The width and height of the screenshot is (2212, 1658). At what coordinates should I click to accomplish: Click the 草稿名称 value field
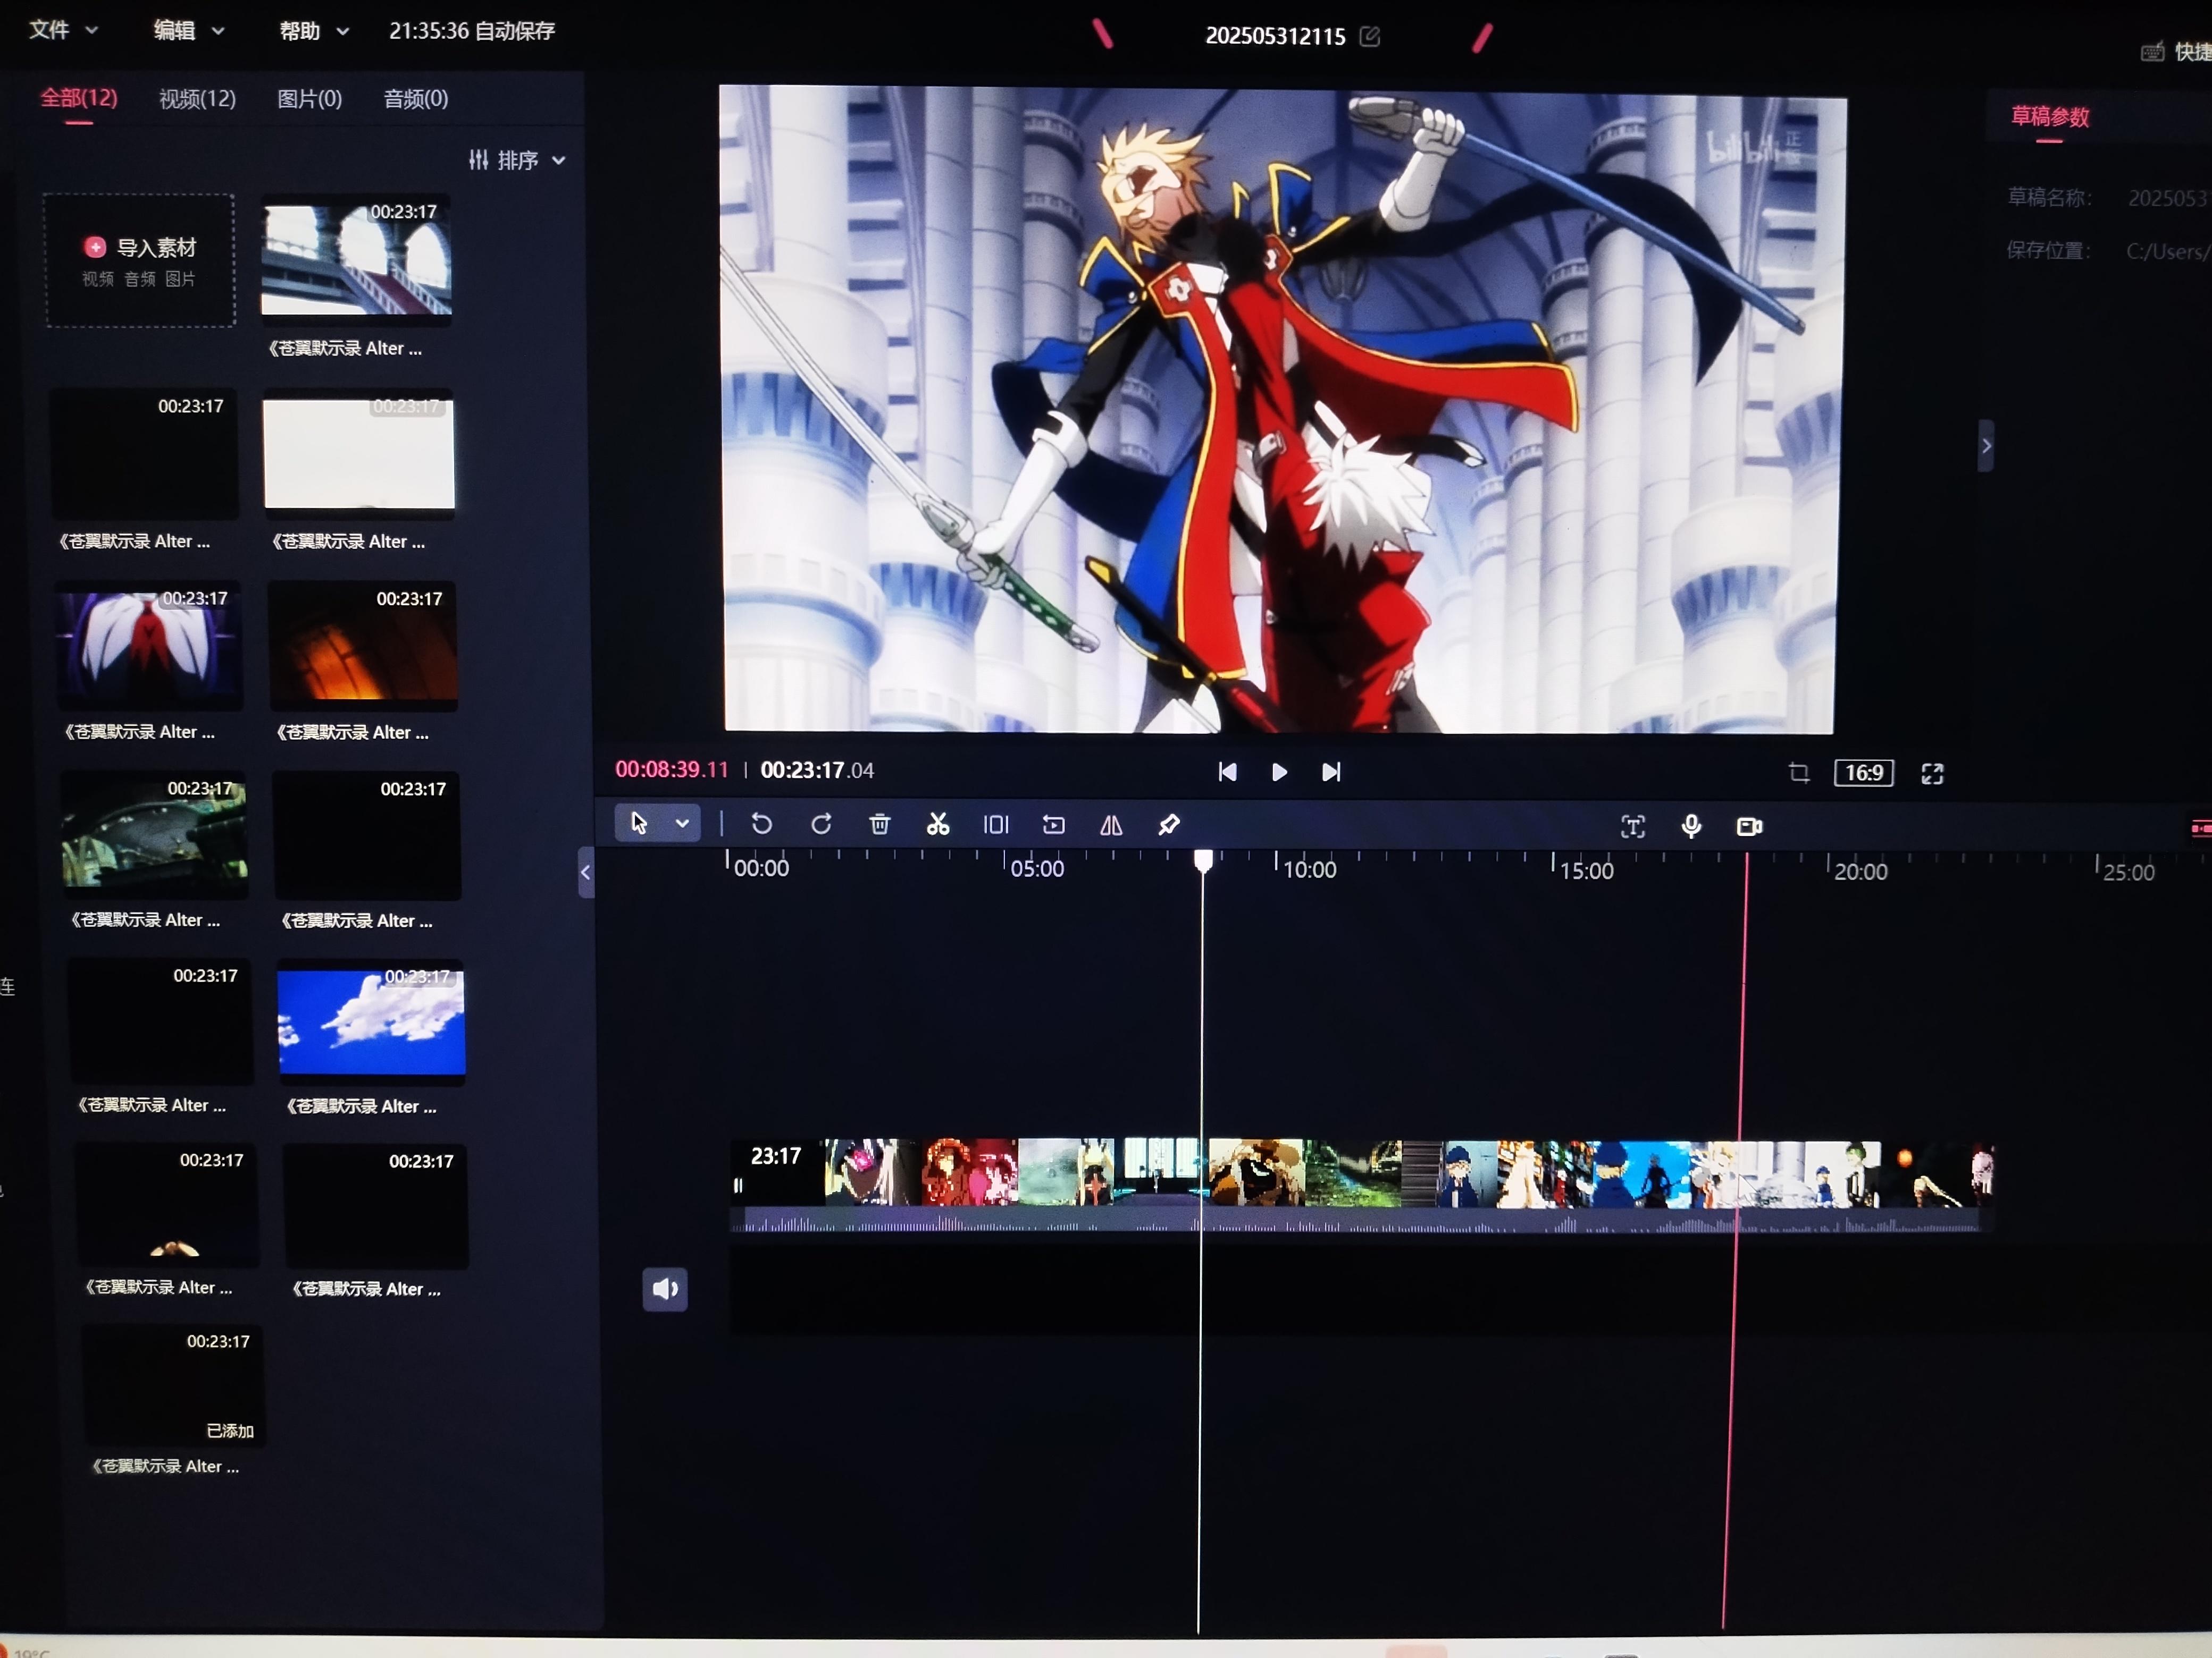coord(2168,198)
